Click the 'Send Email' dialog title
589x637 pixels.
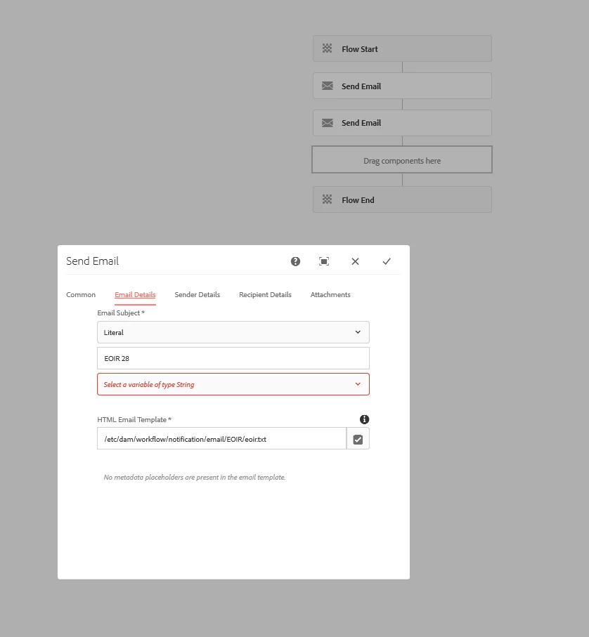tap(93, 261)
